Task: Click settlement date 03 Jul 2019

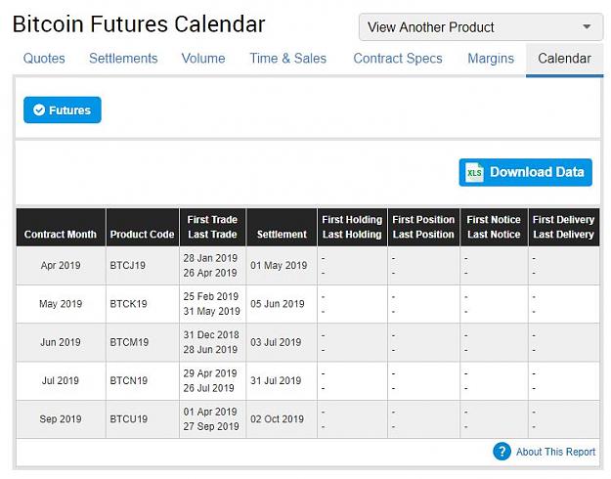Action: pos(276,342)
